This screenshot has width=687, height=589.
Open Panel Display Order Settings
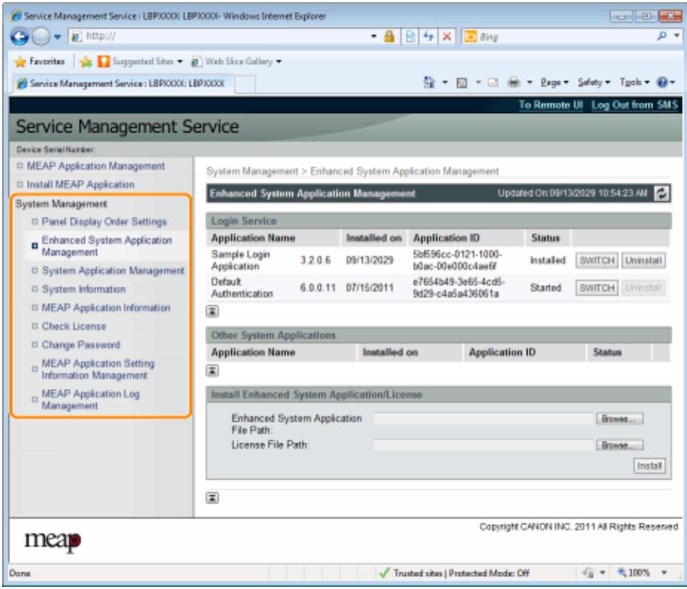point(104,222)
